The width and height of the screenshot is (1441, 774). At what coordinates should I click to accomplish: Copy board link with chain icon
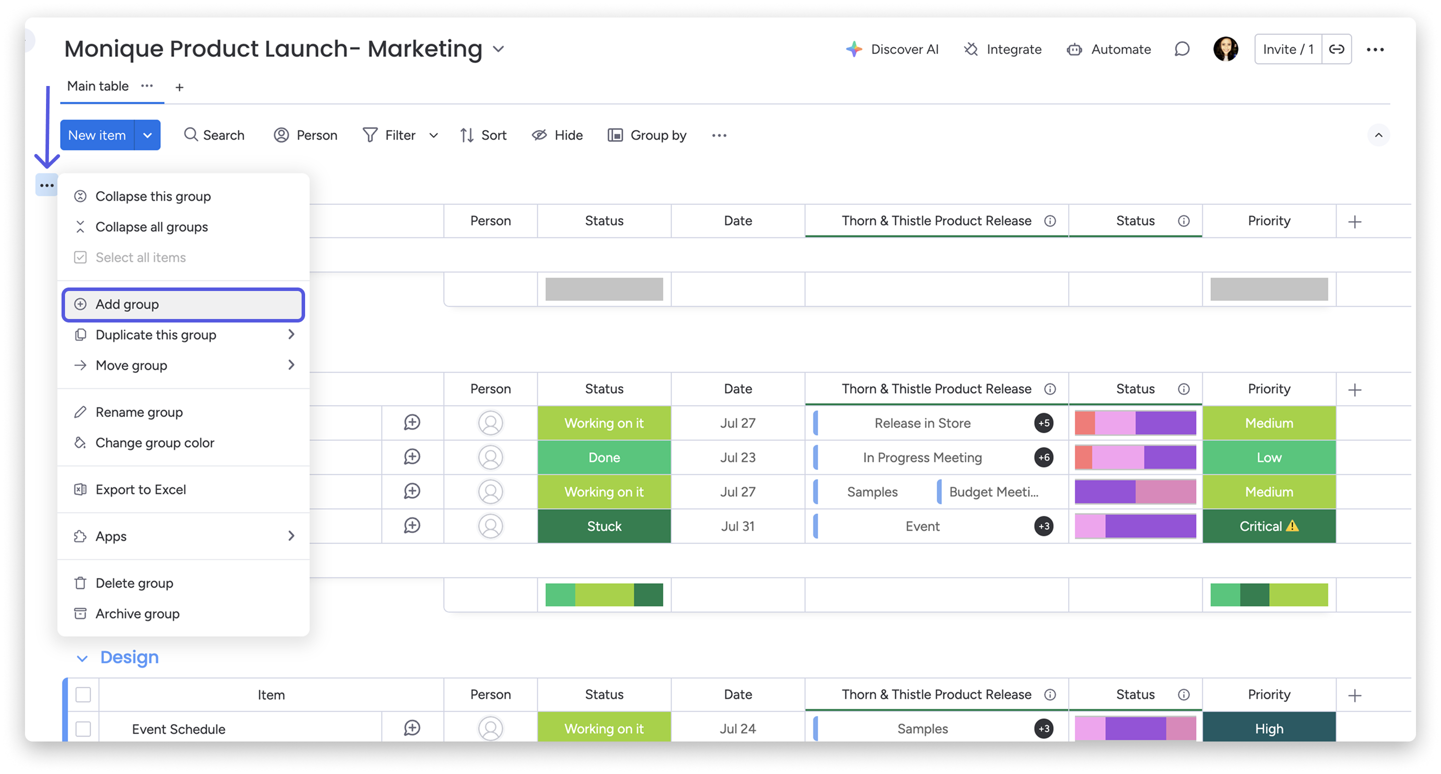coord(1336,49)
